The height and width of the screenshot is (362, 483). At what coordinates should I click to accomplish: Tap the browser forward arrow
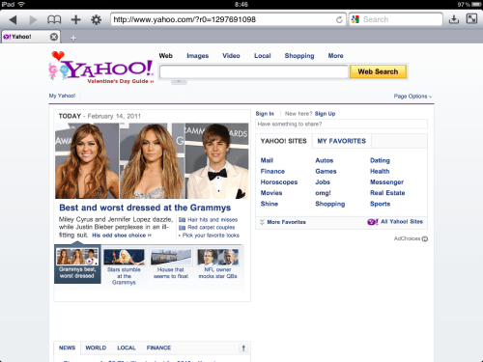point(33,19)
